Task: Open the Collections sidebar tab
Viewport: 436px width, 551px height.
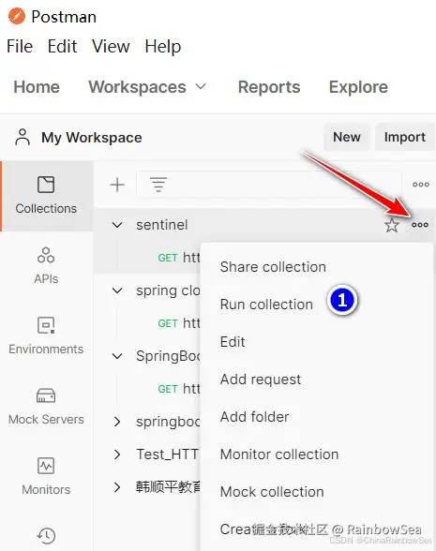Action: tap(46, 196)
